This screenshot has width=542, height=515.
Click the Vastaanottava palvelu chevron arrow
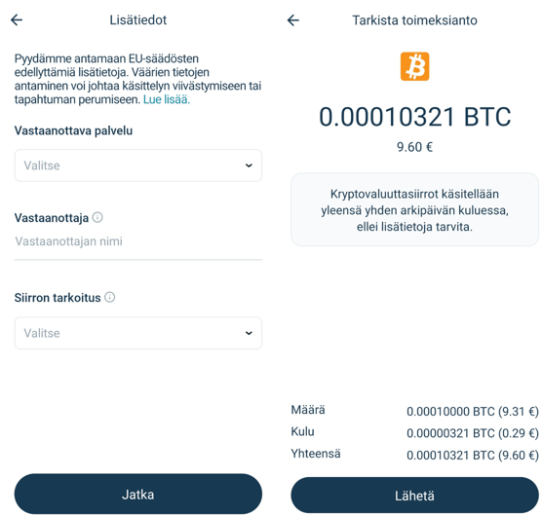click(x=249, y=166)
